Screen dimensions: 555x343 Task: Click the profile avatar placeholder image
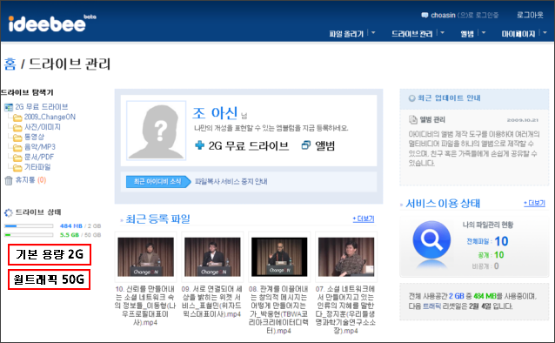(156, 131)
